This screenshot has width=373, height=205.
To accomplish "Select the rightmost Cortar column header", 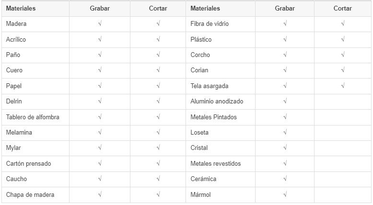I will point(342,8).
